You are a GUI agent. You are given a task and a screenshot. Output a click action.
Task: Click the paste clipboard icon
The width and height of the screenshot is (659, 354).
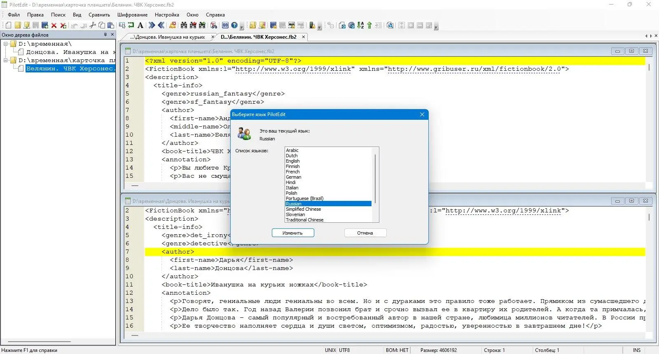tap(110, 26)
